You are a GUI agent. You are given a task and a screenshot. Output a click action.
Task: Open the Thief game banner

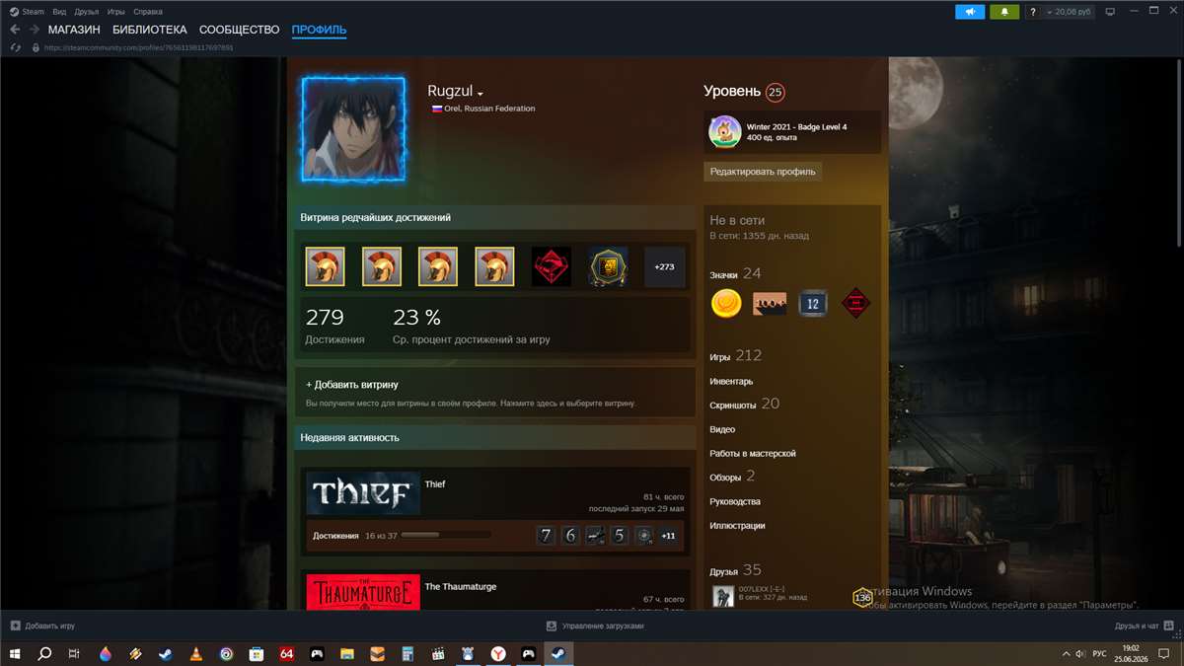pos(363,492)
